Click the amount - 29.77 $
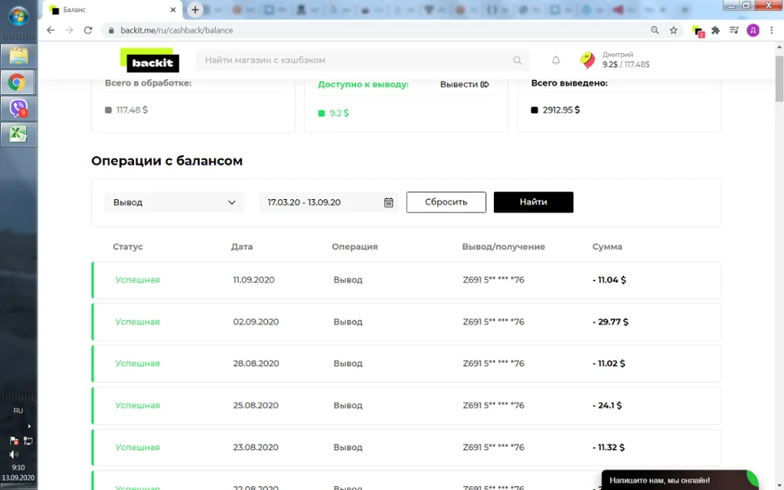This screenshot has height=490, width=784. (611, 322)
